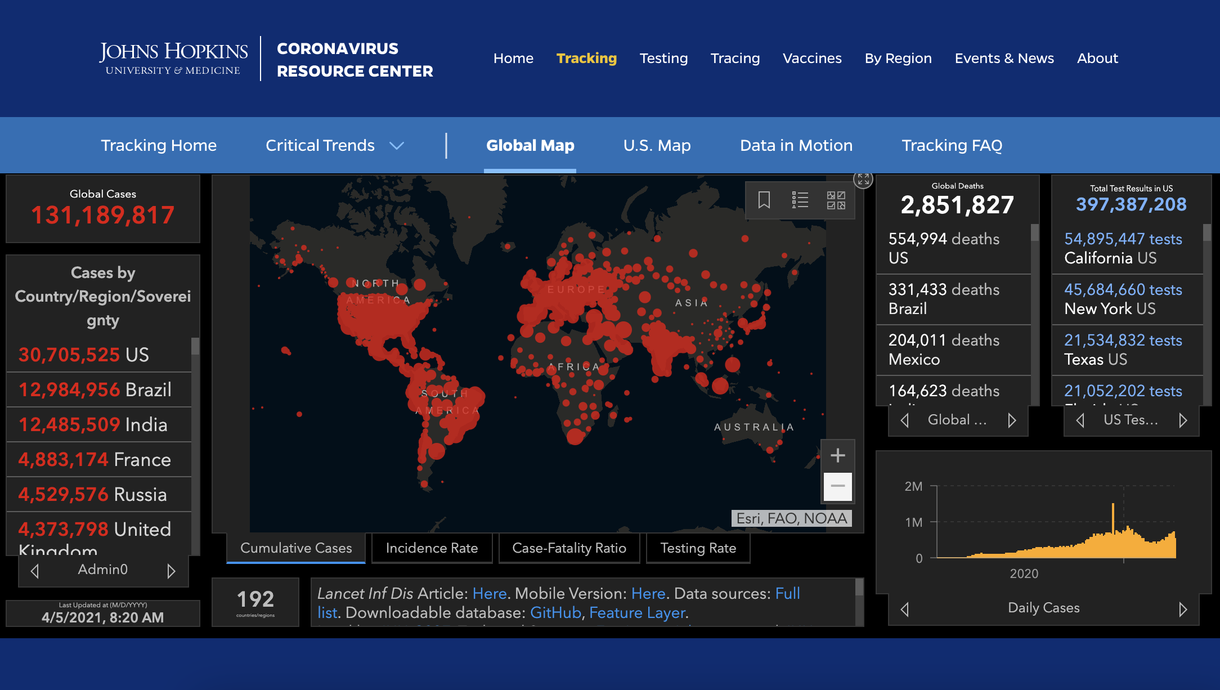Image resolution: width=1220 pixels, height=690 pixels.
Task: Open the GitHub database link
Action: tap(555, 612)
